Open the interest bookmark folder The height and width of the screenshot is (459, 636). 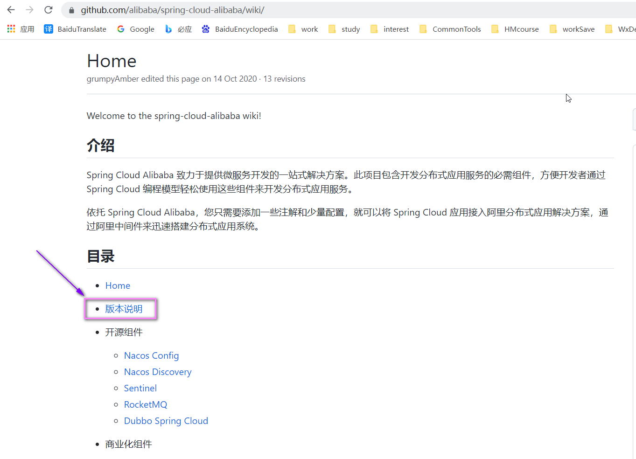point(389,29)
